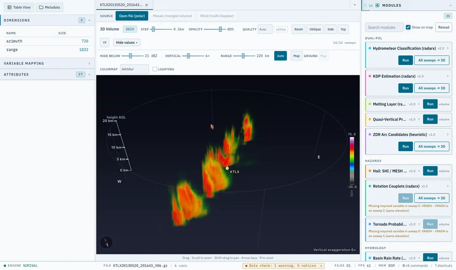The image size is (456, 270).
Task: Run Hail SHI / MESH module
Action: click(x=430, y=171)
